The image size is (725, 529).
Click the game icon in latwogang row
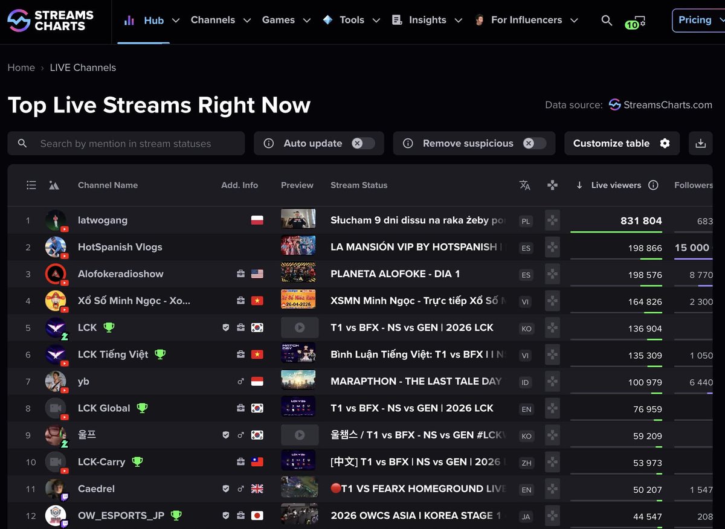click(x=552, y=221)
